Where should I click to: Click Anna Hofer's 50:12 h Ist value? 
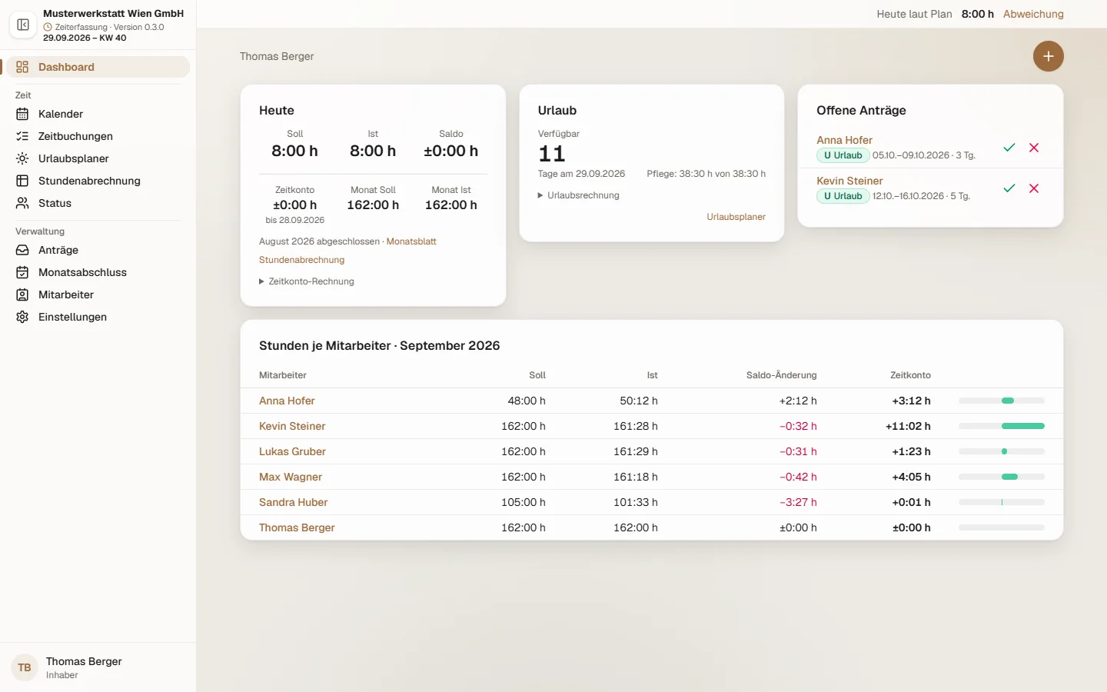tap(639, 401)
